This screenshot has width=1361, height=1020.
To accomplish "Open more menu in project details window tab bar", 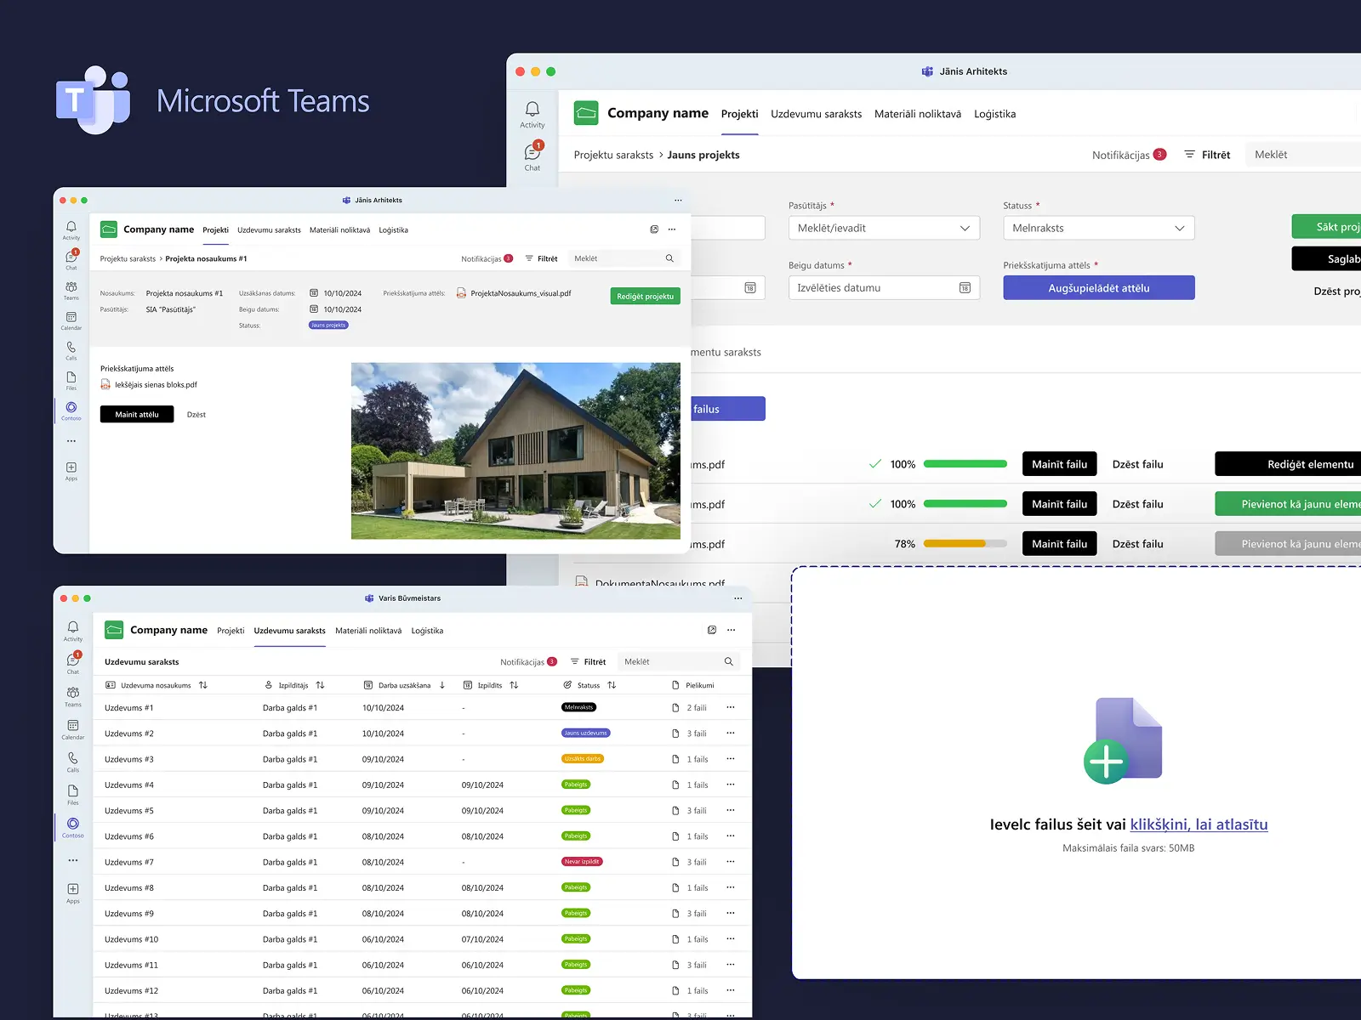I will pyautogui.click(x=672, y=229).
